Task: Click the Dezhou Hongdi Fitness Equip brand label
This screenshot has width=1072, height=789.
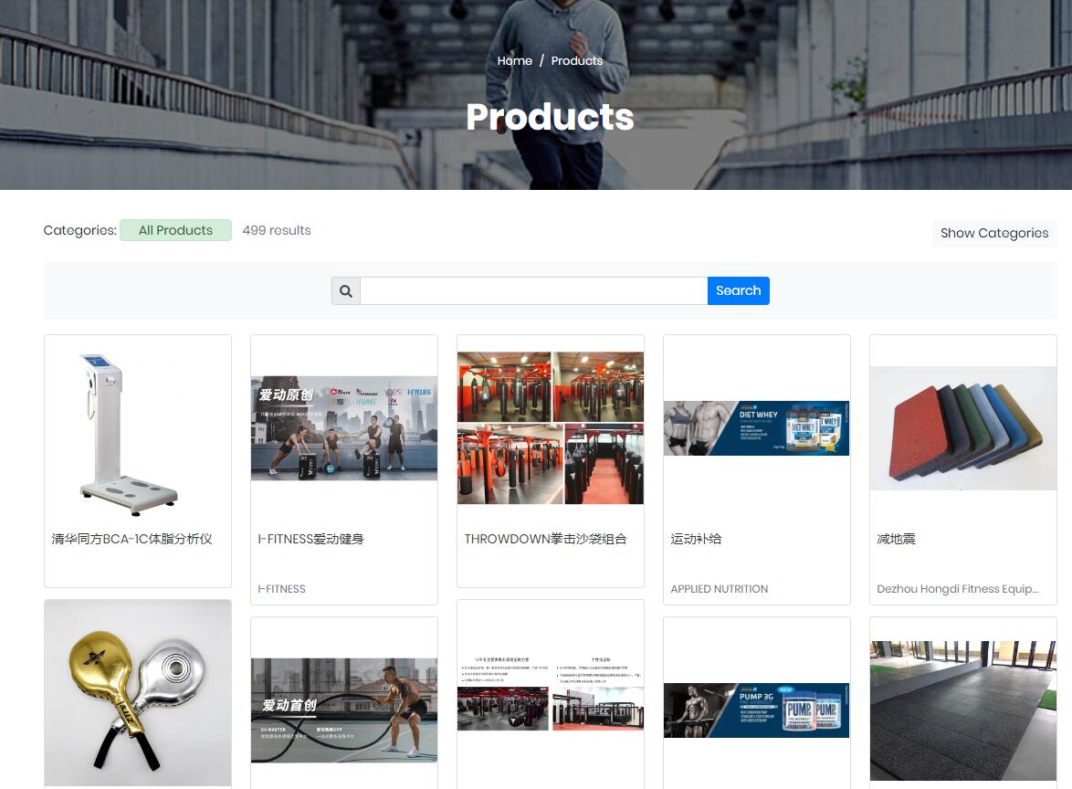Action: click(957, 589)
